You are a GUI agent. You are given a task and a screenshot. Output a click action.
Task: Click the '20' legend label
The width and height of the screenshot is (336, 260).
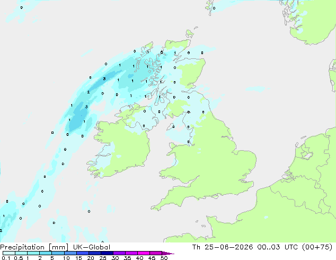[91, 258]
